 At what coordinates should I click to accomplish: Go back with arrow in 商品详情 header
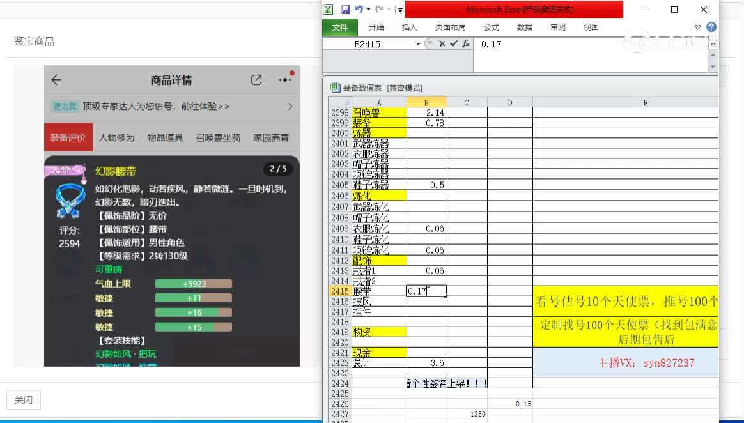click(x=56, y=80)
